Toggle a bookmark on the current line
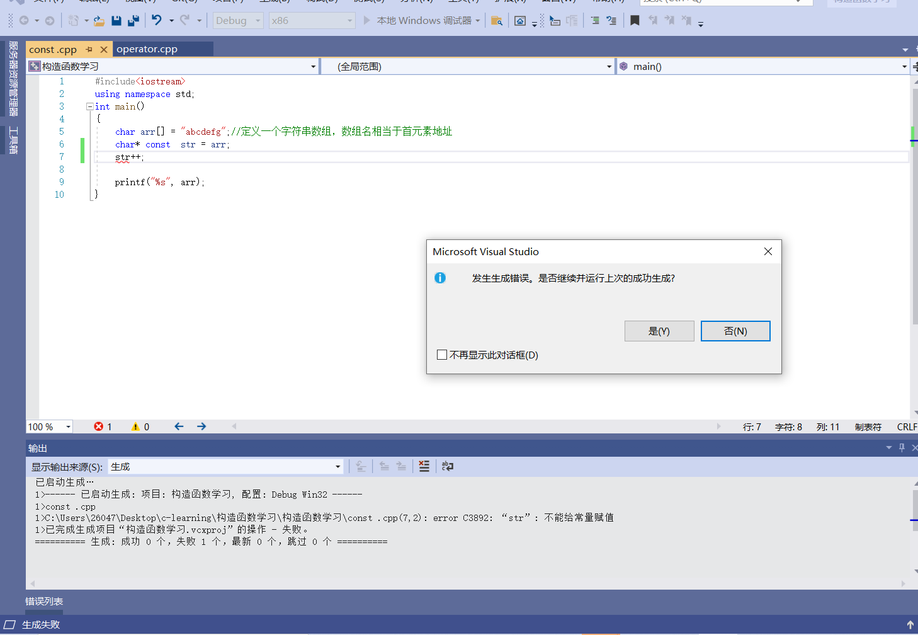918x635 pixels. click(x=634, y=20)
